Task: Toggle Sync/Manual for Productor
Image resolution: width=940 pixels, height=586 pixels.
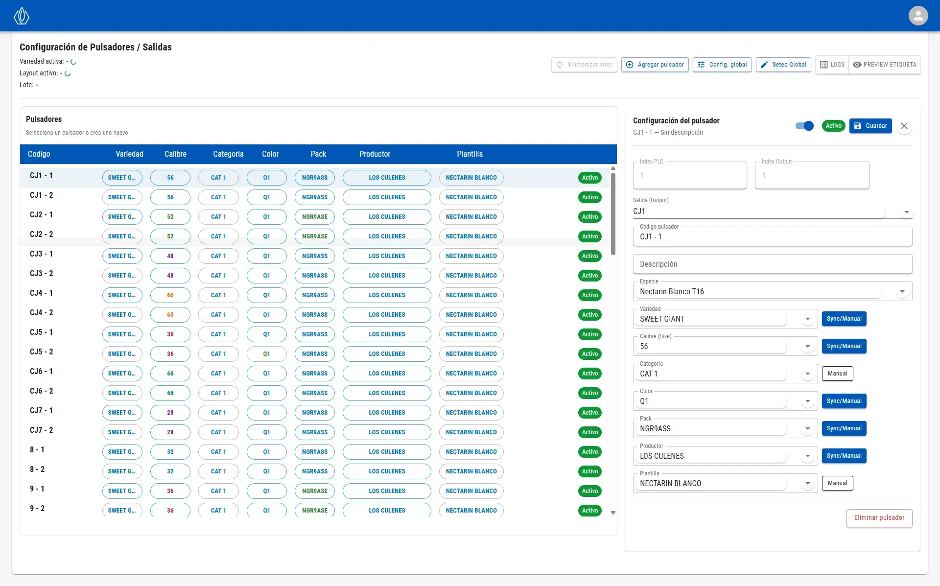Action: coord(844,456)
